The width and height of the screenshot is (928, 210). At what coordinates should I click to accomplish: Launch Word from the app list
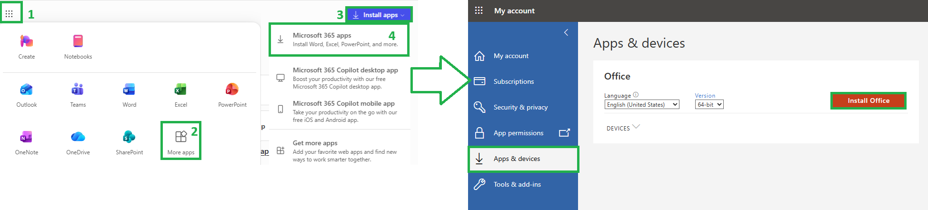(129, 95)
